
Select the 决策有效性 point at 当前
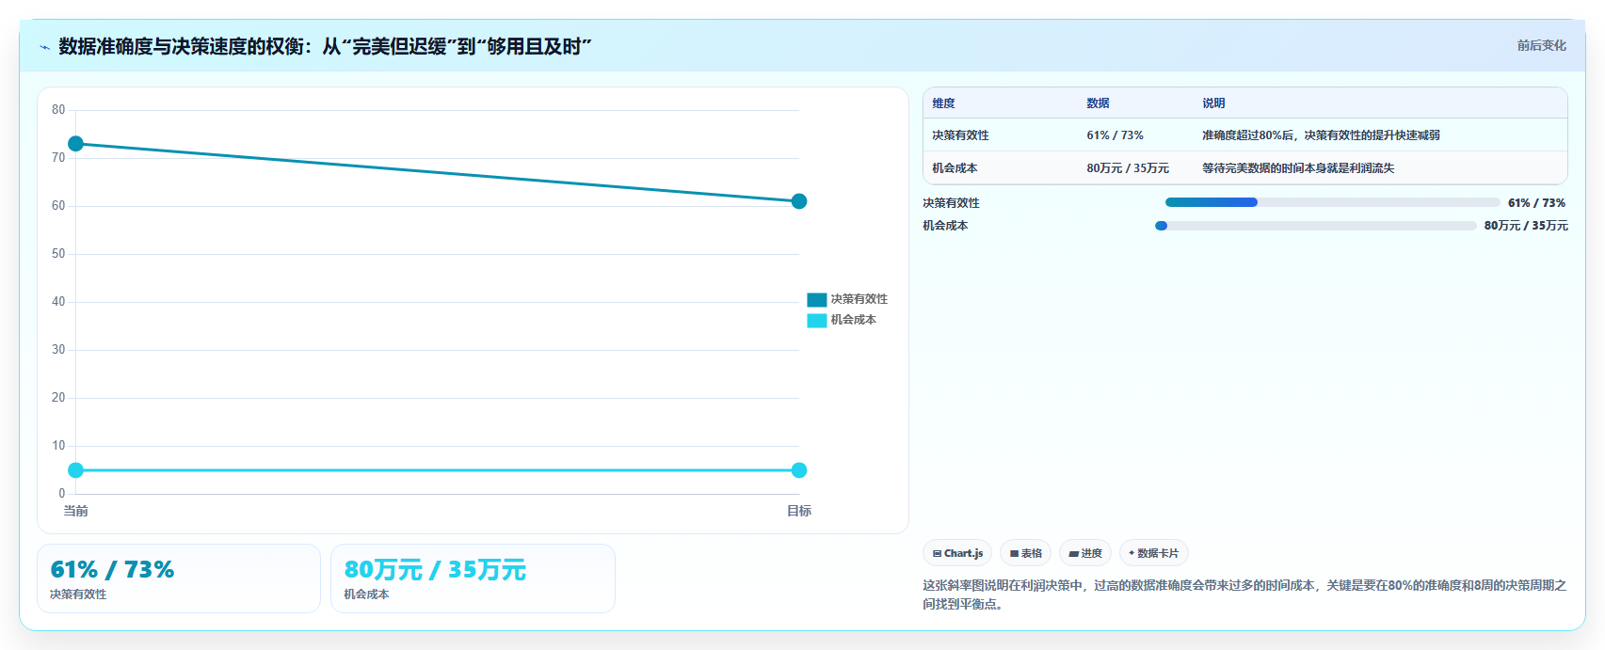(75, 144)
